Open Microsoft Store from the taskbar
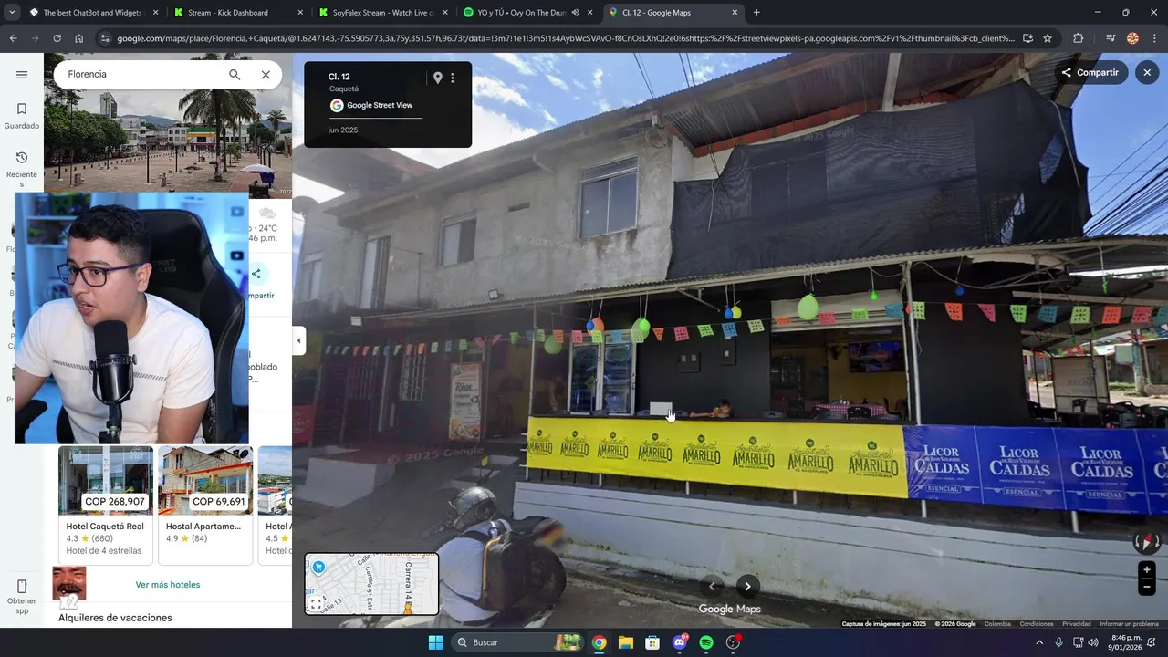This screenshot has width=1168, height=657. click(x=652, y=642)
